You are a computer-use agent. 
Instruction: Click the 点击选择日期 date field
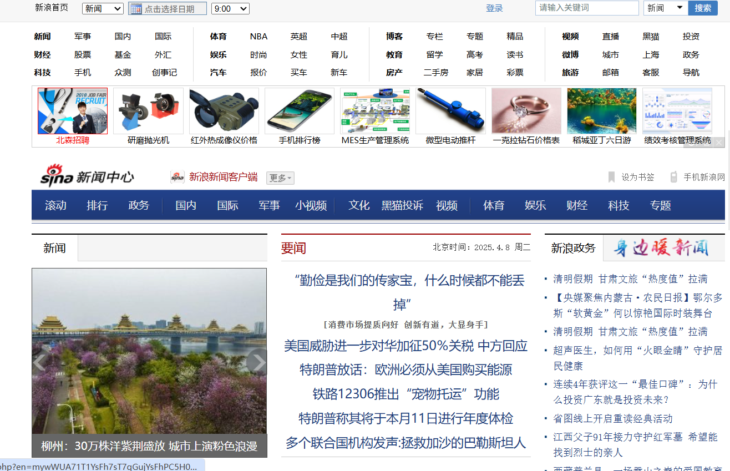click(168, 8)
